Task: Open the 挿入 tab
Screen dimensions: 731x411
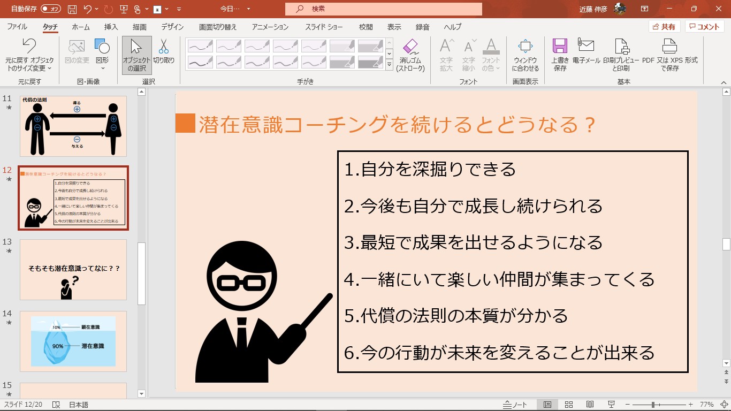Action: point(111,27)
